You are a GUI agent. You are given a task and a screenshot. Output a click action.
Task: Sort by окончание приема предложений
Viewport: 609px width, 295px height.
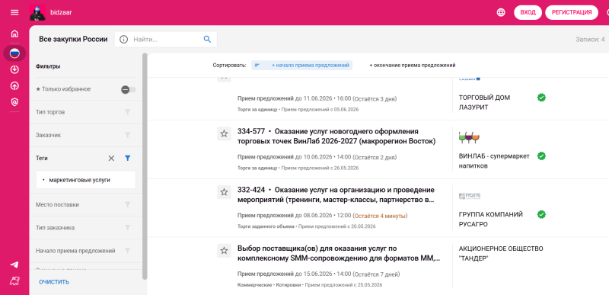point(413,66)
